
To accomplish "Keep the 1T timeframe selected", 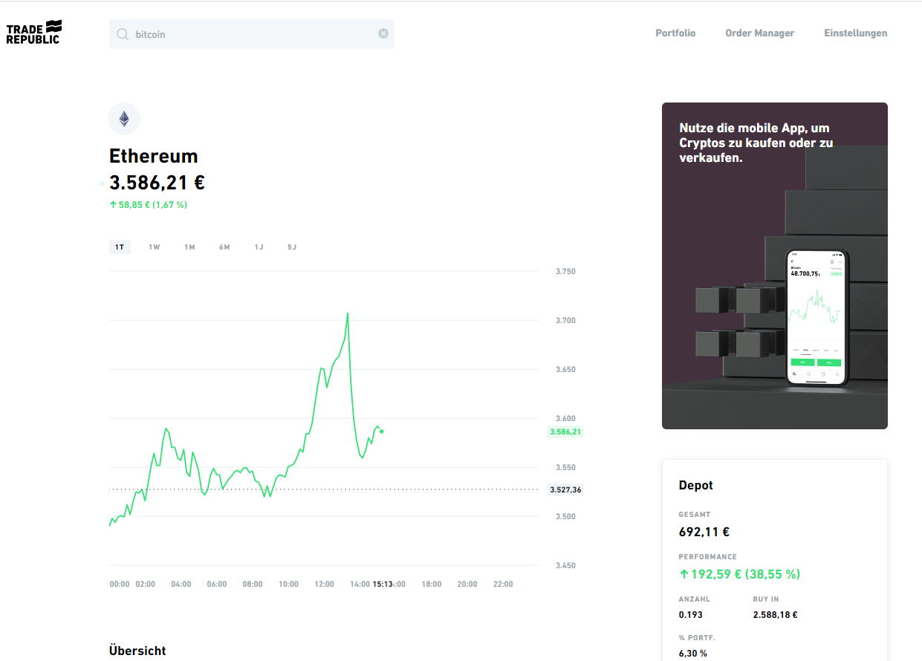I will coord(120,247).
